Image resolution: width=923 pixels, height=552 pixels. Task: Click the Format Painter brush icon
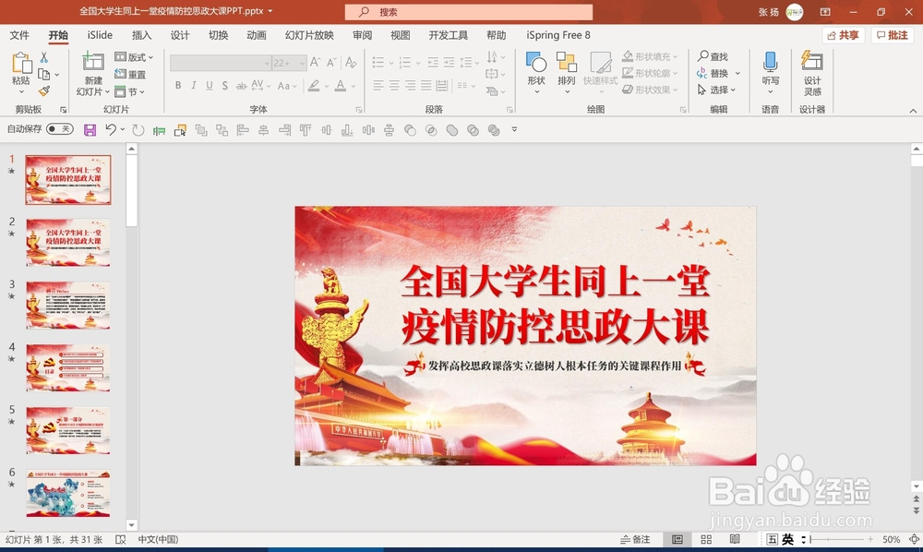(44, 90)
